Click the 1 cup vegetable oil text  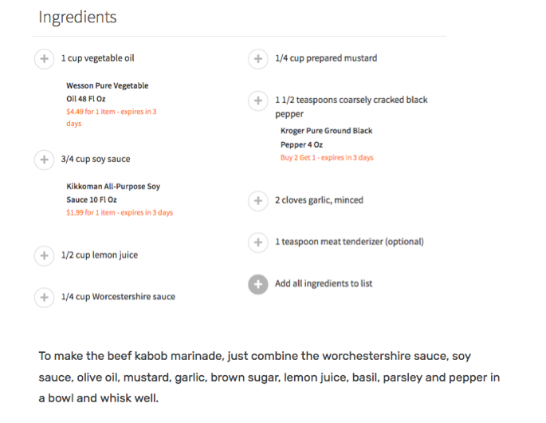click(97, 58)
